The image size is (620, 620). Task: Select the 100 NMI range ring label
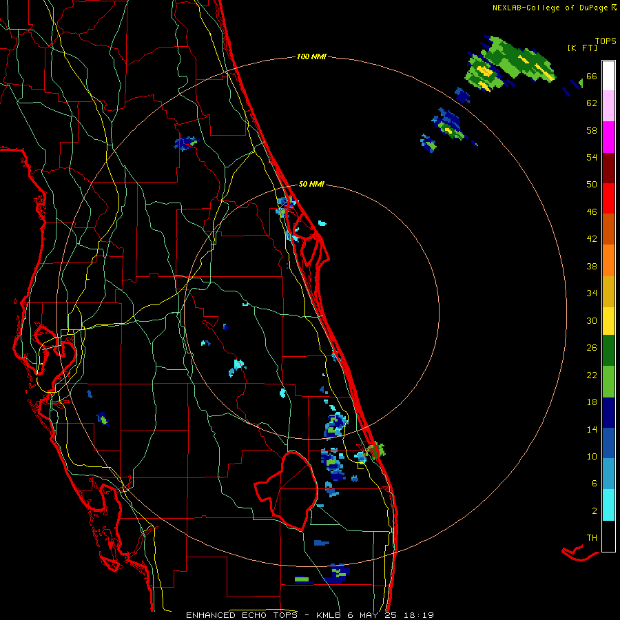coord(311,57)
